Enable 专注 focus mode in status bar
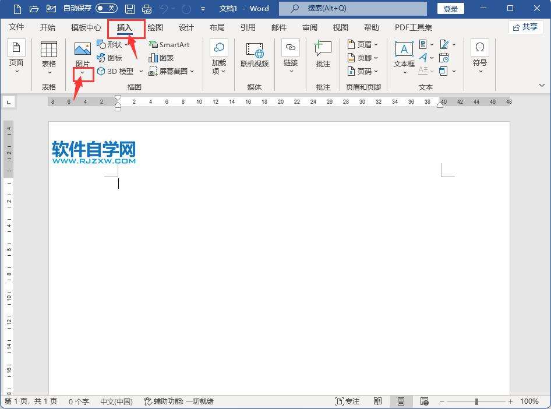 (x=348, y=401)
